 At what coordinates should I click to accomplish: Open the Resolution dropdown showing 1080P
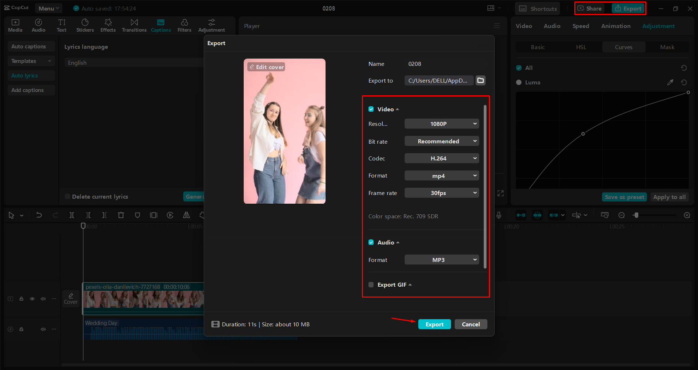click(x=441, y=124)
